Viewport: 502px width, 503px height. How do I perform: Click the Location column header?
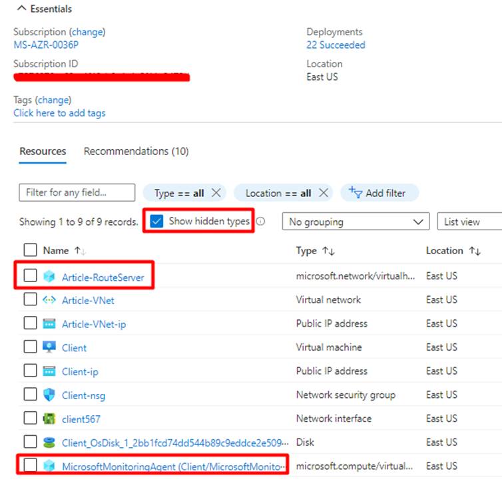click(445, 251)
